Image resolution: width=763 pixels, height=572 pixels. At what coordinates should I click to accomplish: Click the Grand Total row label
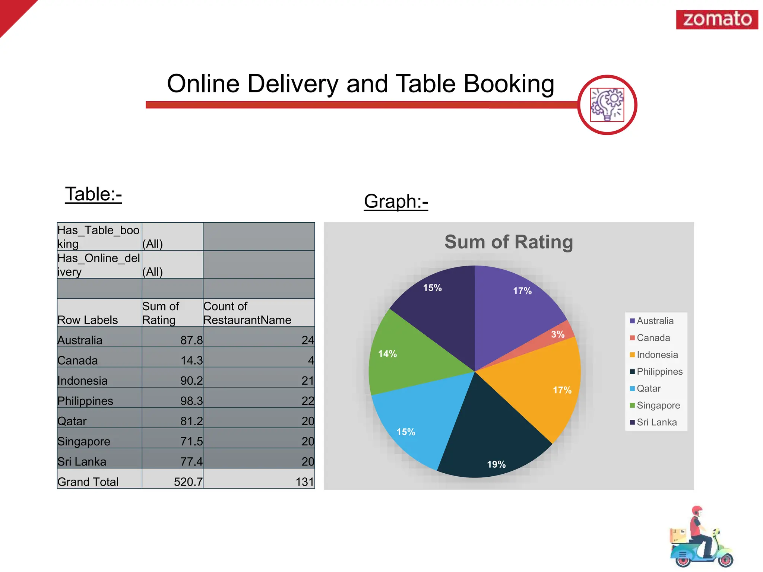pyautogui.click(x=99, y=479)
